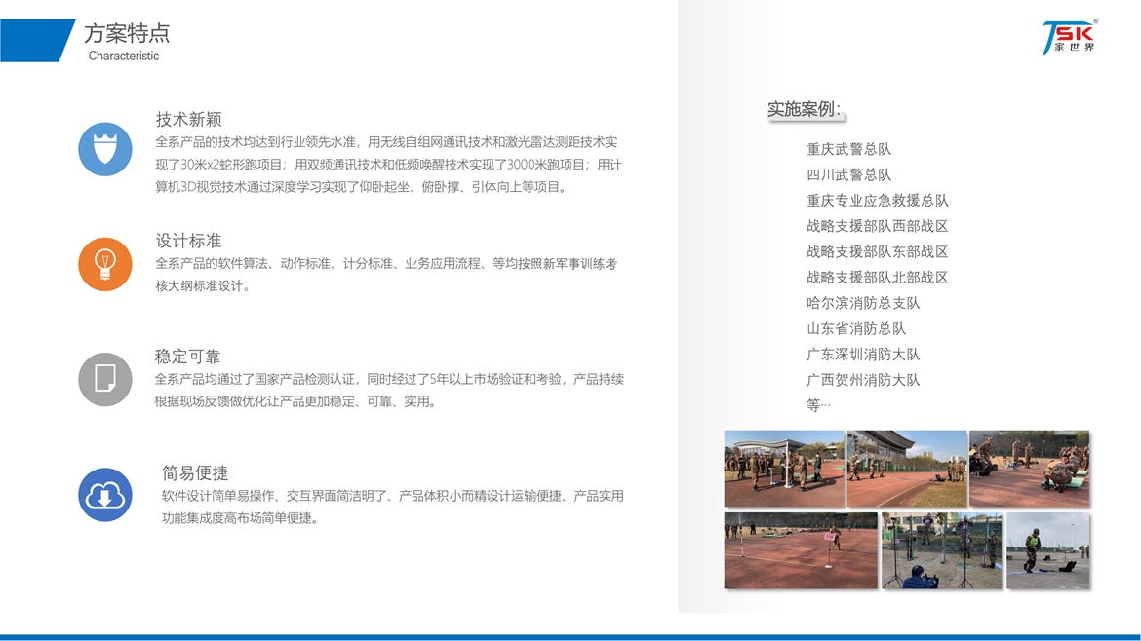Click 广西贺州消防大队 list entry

(x=863, y=380)
